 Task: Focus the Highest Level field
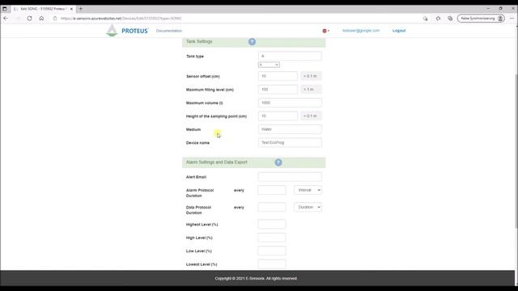tap(272, 225)
